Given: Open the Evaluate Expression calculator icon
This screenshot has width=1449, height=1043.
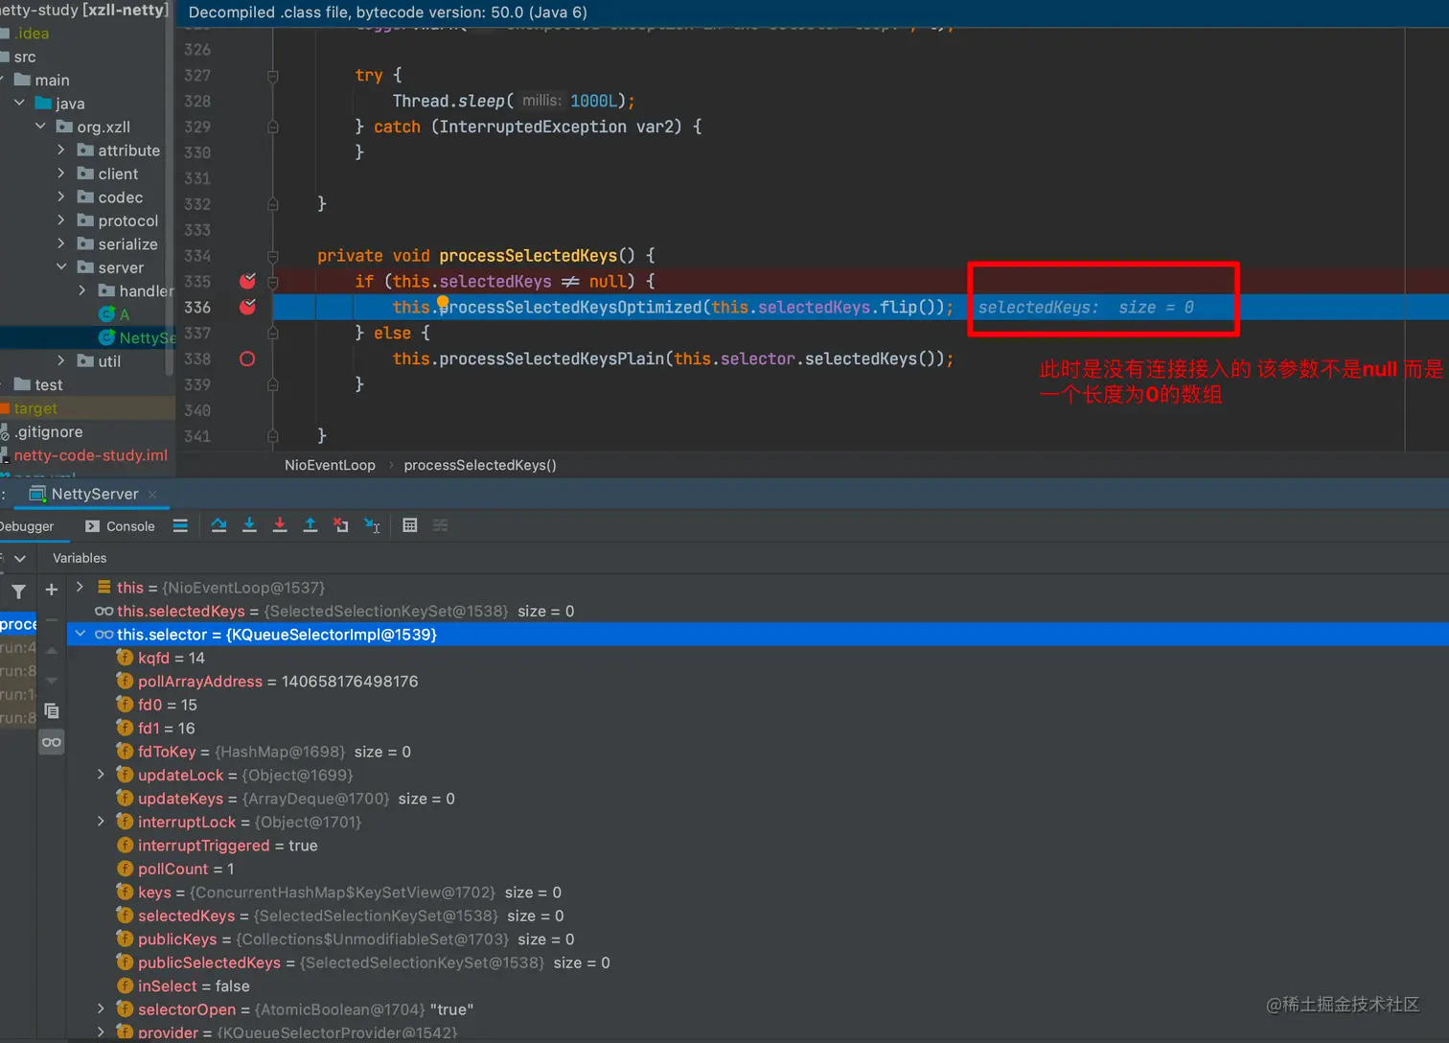Looking at the screenshot, I should pos(410,525).
